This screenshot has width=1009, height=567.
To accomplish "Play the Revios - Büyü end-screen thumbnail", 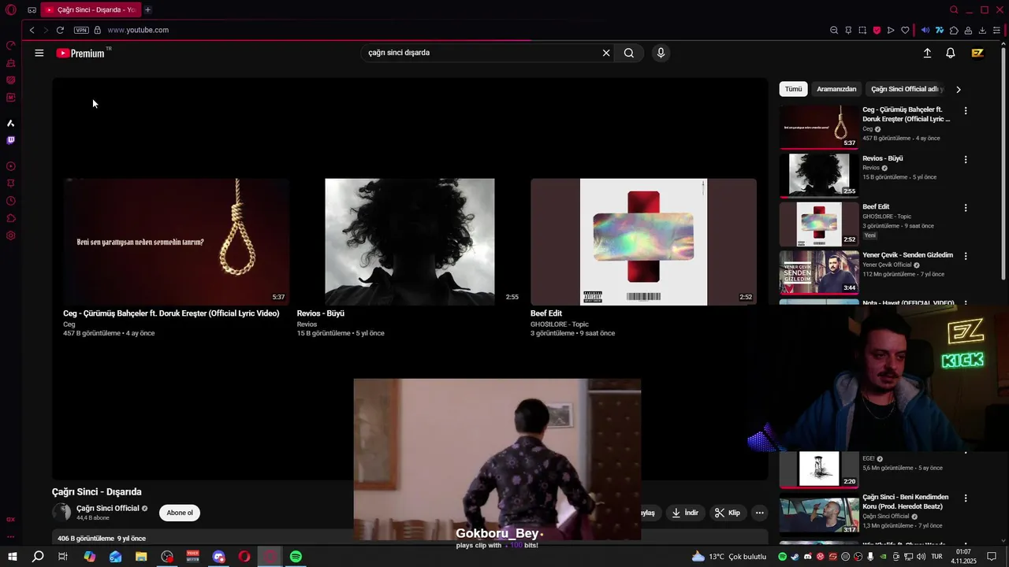I will (x=409, y=241).
